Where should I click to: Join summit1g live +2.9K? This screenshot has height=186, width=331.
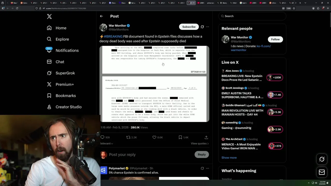coord(275,129)
